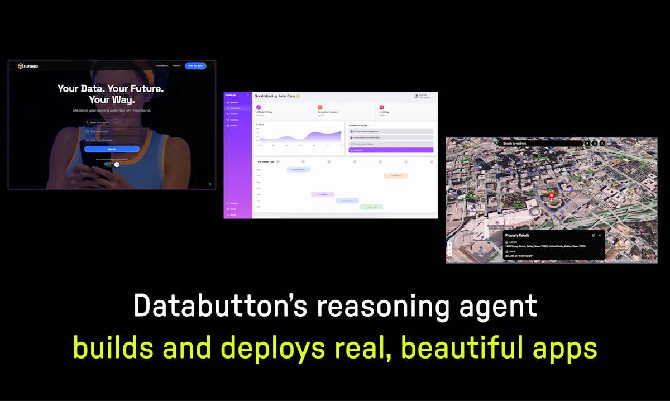The image size is (670, 401).
Task: Click John Cena's profile avatar
Action: coord(417,96)
